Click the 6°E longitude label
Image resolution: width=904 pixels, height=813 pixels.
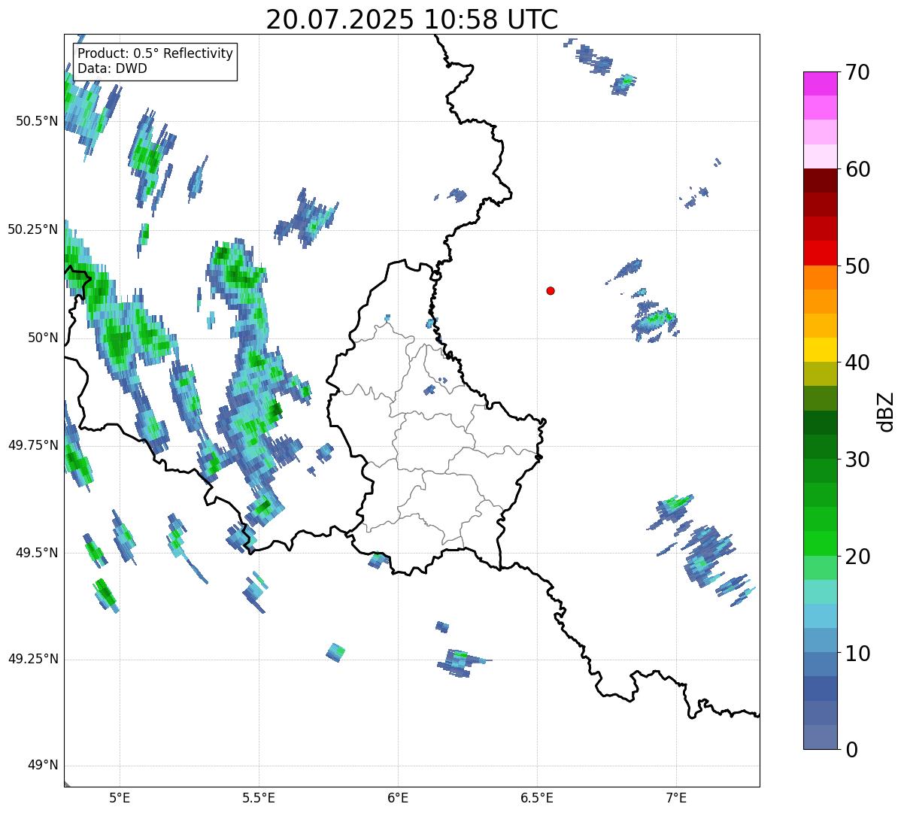pos(398,797)
